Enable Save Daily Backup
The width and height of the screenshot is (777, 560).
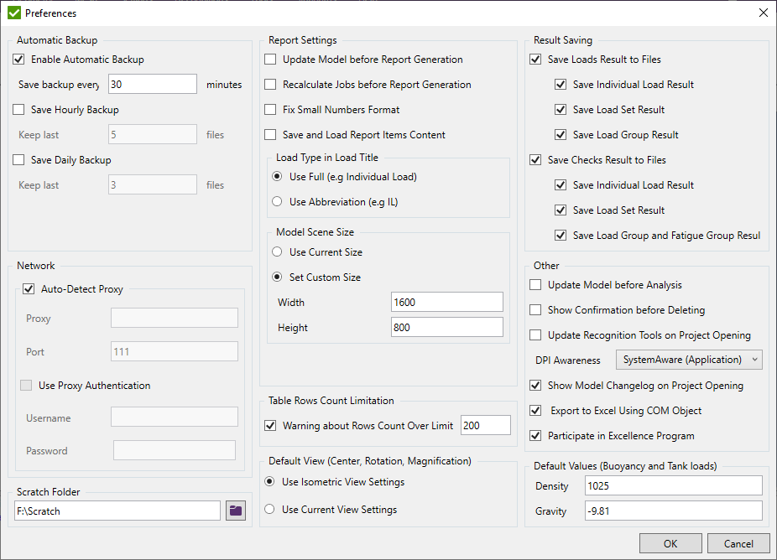point(18,159)
